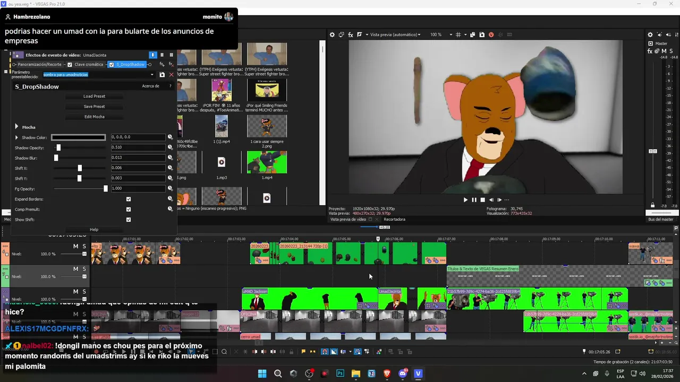Open the S_DropShadow Help button

pyautogui.click(x=94, y=230)
